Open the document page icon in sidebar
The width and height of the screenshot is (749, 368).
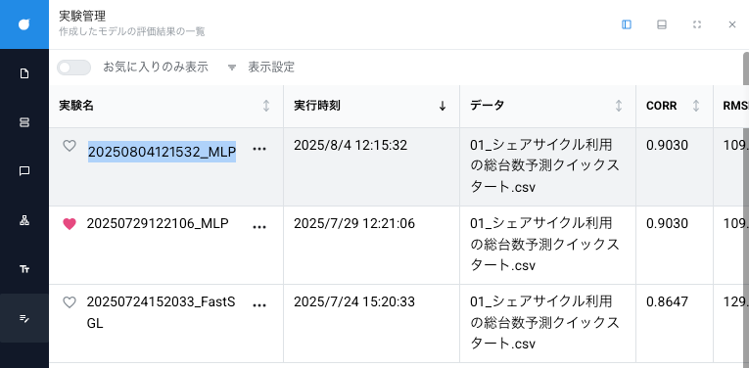(x=23, y=73)
